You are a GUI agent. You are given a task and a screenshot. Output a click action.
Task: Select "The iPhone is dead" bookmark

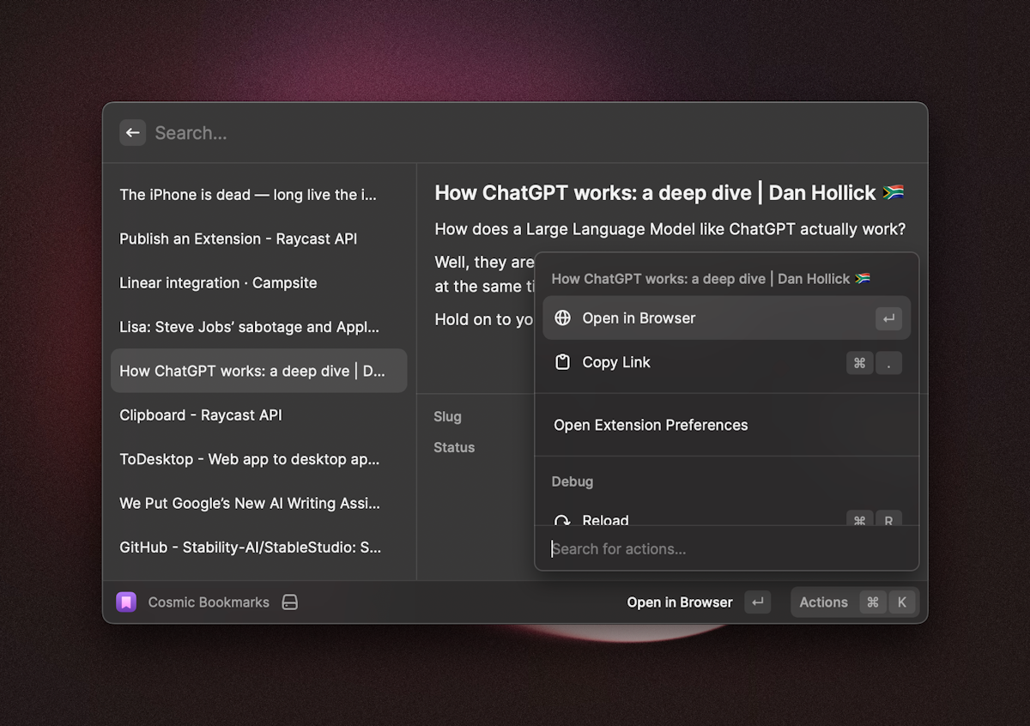click(x=248, y=195)
